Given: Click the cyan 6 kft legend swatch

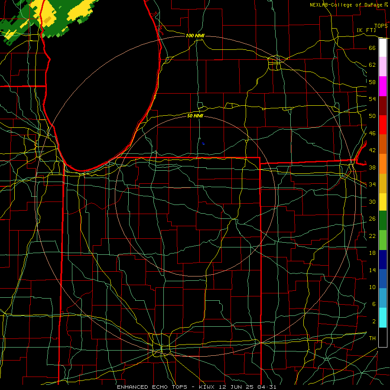Looking at the screenshot, I should [383, 318].
